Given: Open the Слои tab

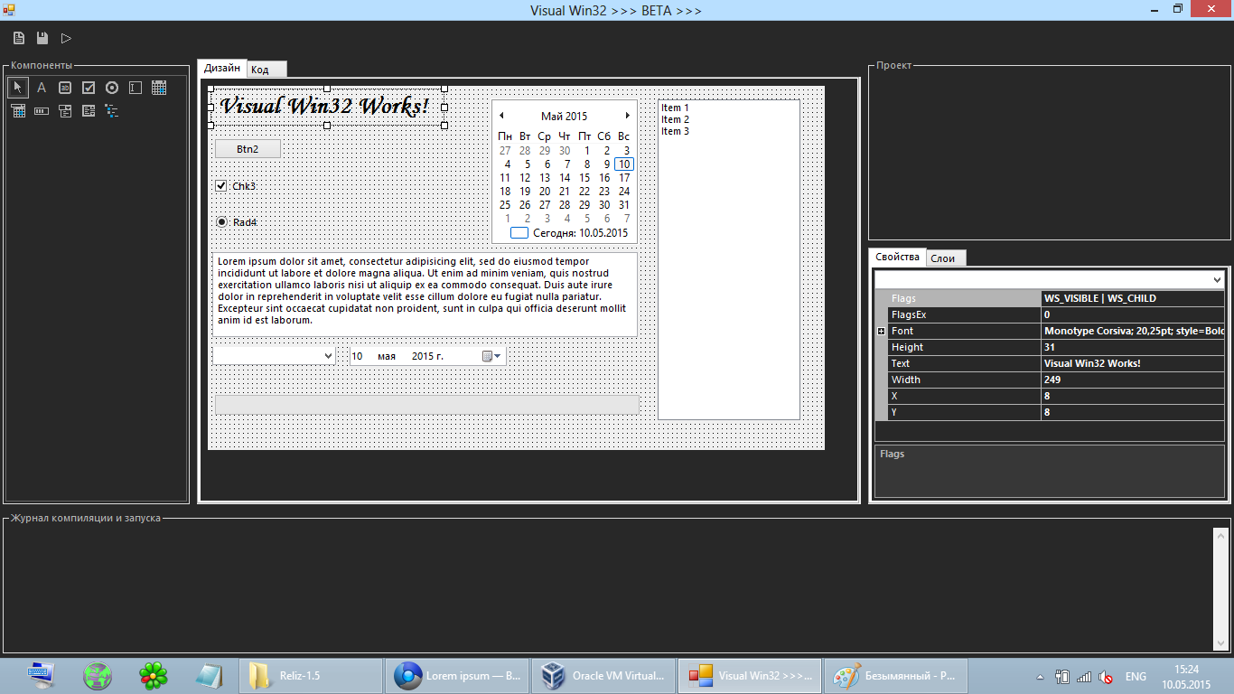Looking at the screenshot, I should pyautogui.click(x=946, y=258).
